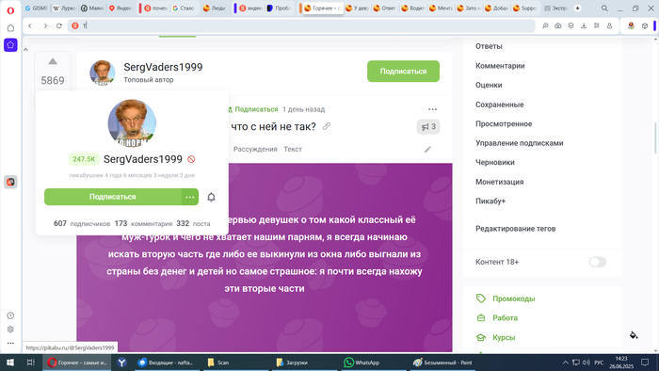
Task: Click the Opera sidebar history clock icon
Action: coord(10,315)
